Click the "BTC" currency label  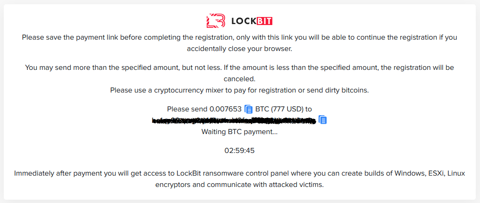pos(262,109)
